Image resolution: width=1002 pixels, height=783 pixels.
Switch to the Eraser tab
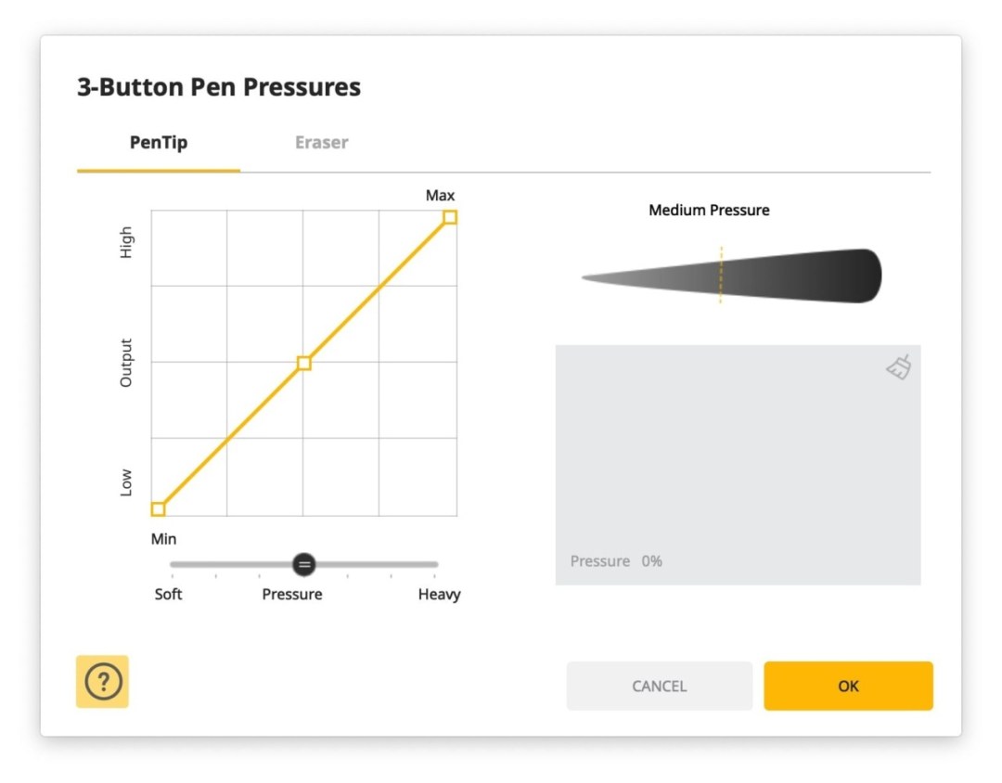[321, 142]
